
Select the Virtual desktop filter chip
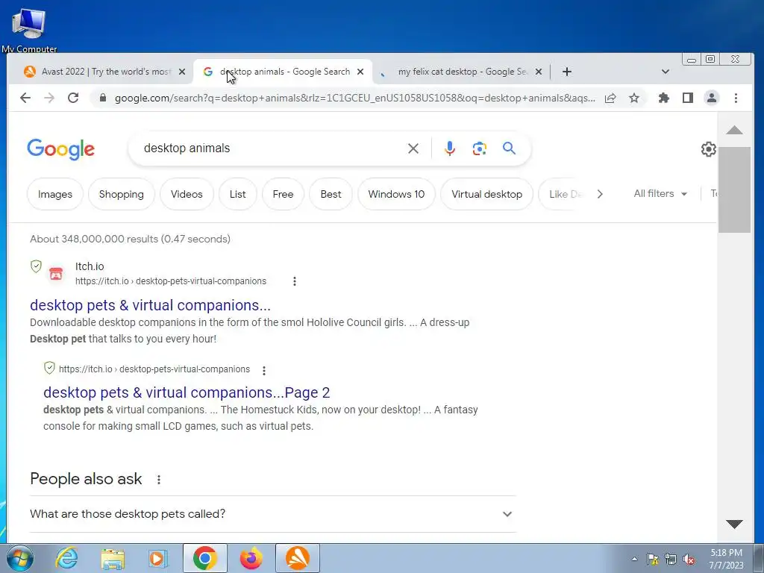click(x=486, y=194)
